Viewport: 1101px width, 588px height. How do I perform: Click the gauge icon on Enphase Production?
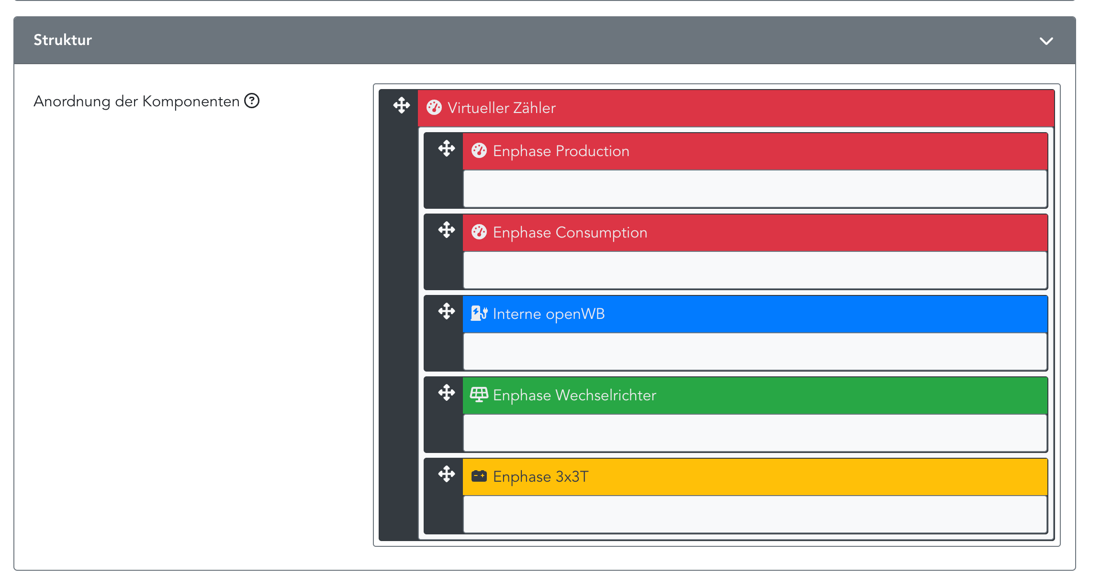[479, 151]
